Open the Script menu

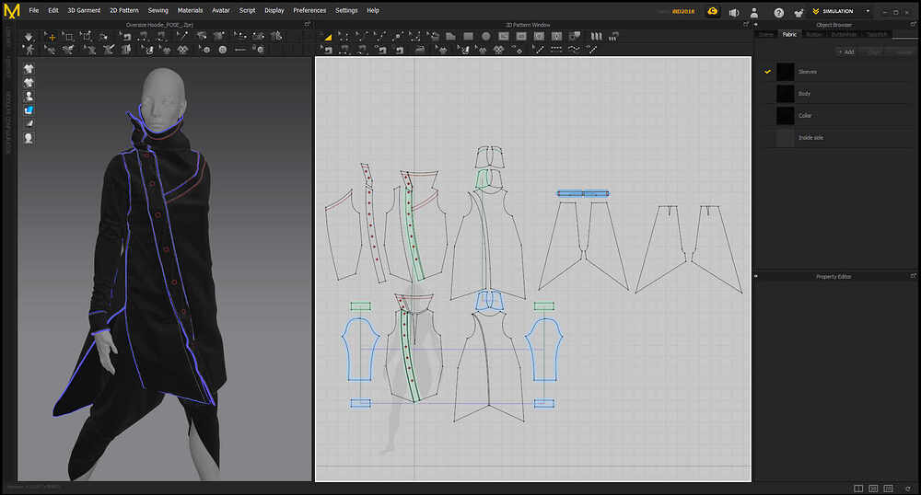click(247, 10)
